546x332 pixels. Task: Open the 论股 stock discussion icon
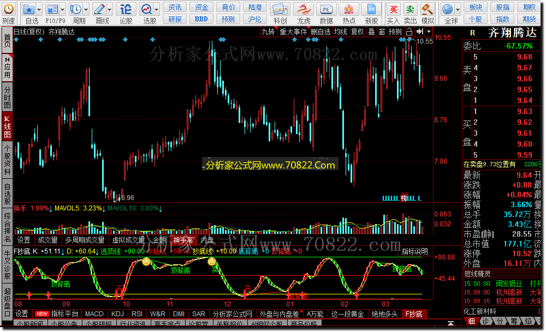(126, 9)
